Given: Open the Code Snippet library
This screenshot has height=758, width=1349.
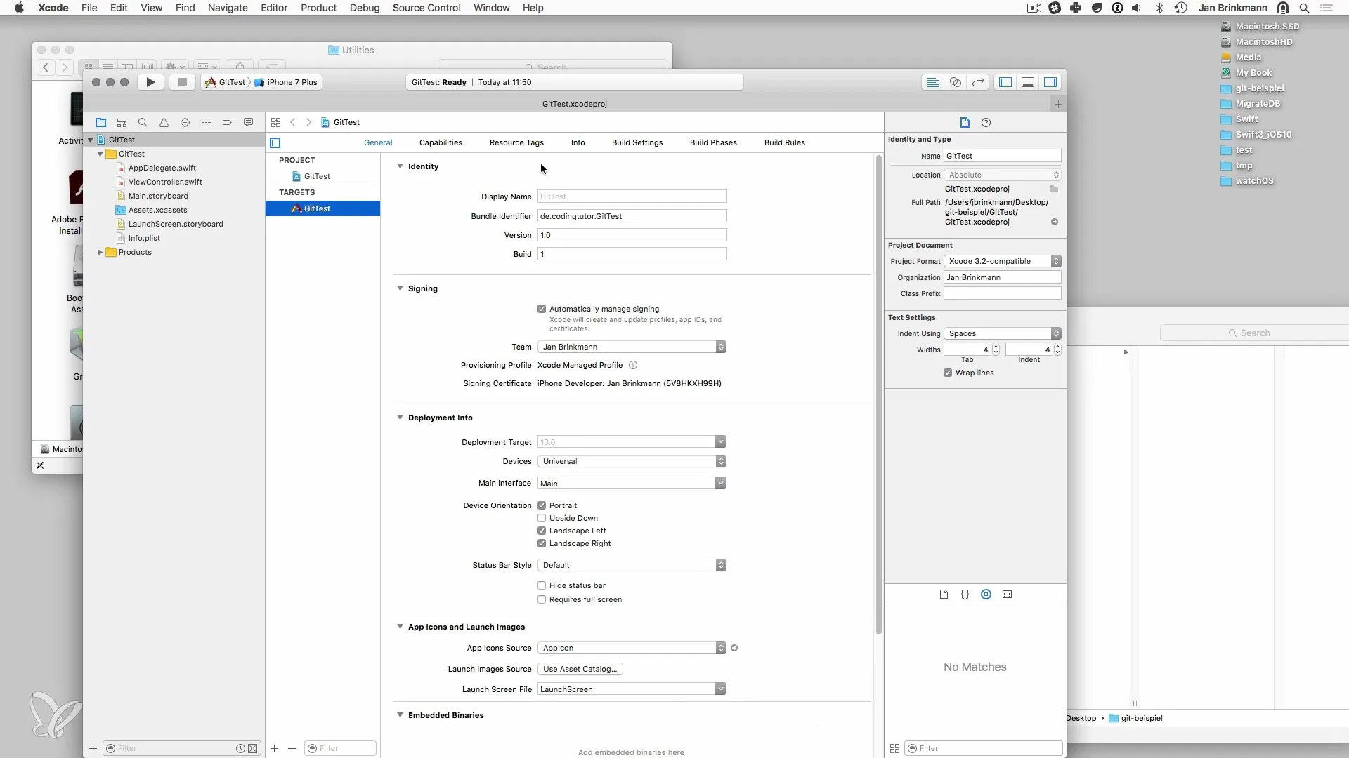Looking at the screenshot, I should [x=965, y=594].
